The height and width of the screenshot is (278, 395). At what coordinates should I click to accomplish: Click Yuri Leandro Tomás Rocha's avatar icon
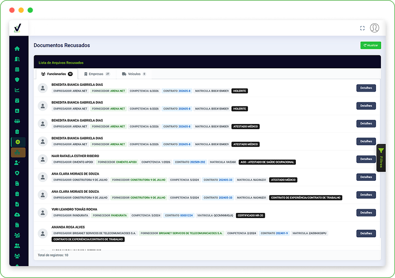(43, 213)
